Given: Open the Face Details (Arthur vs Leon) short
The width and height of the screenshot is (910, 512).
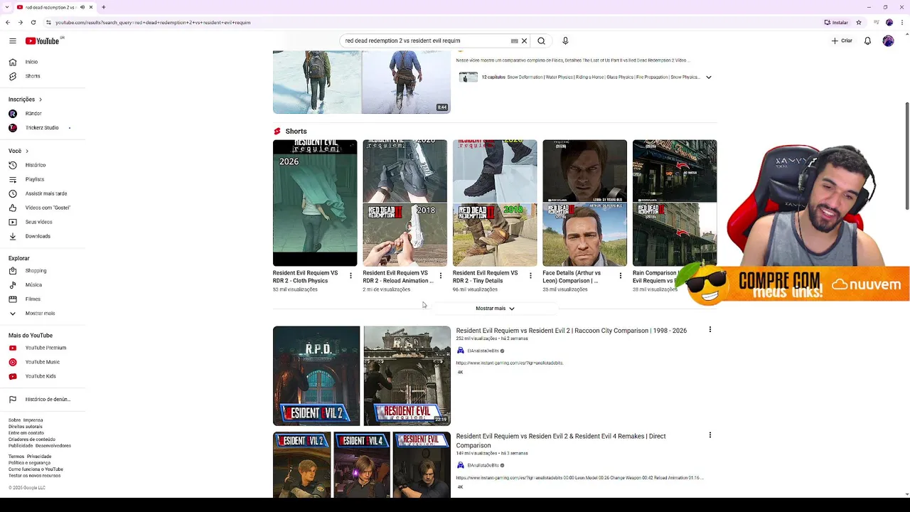Looking at the screenshot, I should coord(585,203).
